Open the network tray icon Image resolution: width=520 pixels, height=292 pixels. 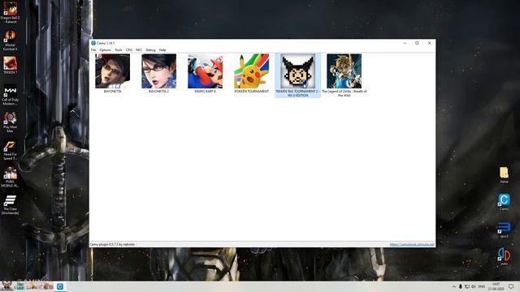pos(467,286)
